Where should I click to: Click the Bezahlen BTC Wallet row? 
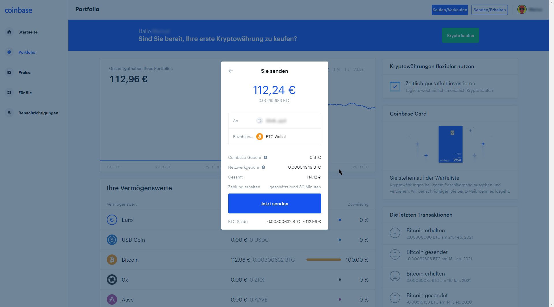pyautogui.click(x=274, y=137)
